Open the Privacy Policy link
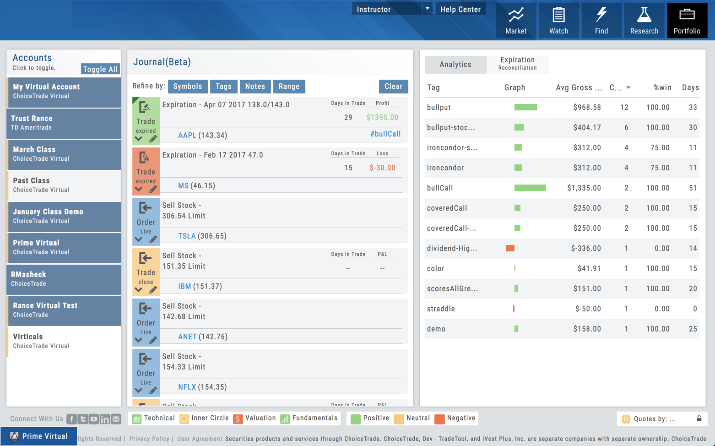Screen dimensions: 715x446 149,439
